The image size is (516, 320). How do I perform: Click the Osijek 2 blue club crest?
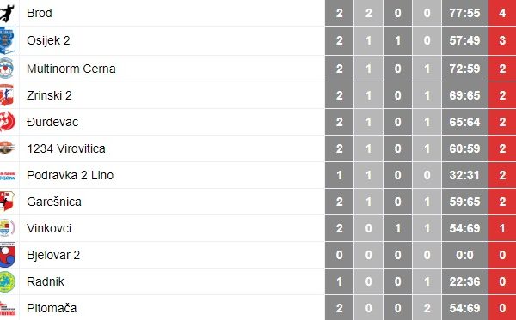[7, 40]
